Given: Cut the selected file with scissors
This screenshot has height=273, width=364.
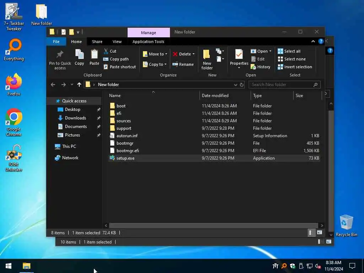Looking at the screenshot, I should (110, 51).
